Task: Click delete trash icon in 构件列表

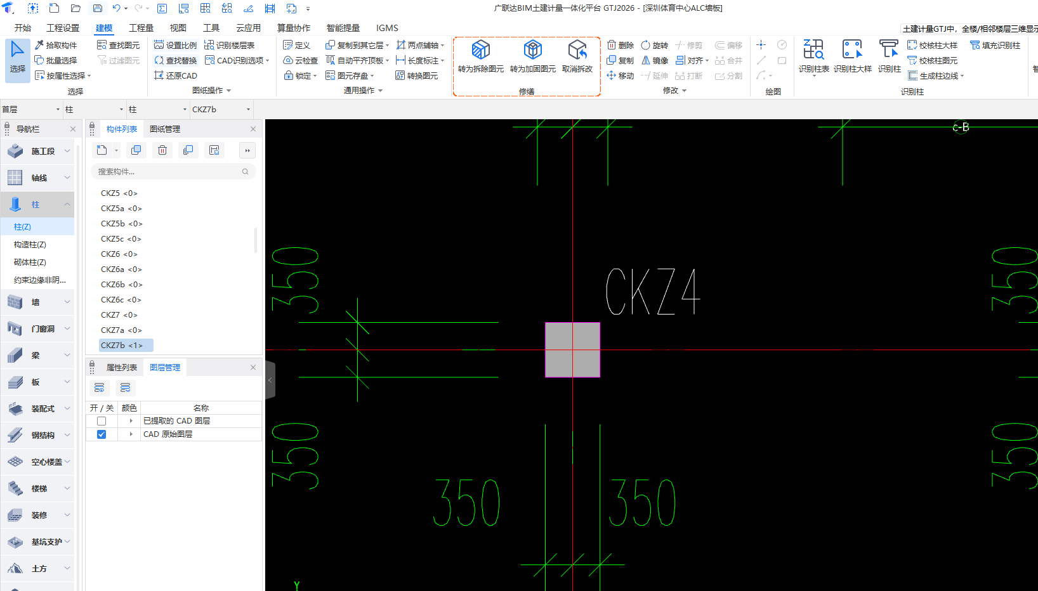Action: pyautogui.click(x=162, y=150)
